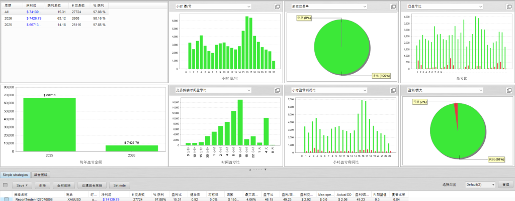Pop out the 交易持续时间盈亏比 chart

point(278,90)
